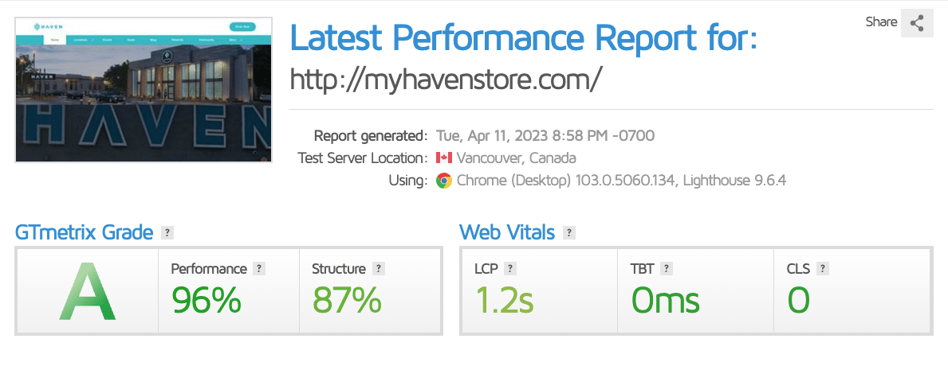Image resolution: width=948 pixels, height=366 pixels.
Task: Click the Share icon button
Action: tap(917, 23)
